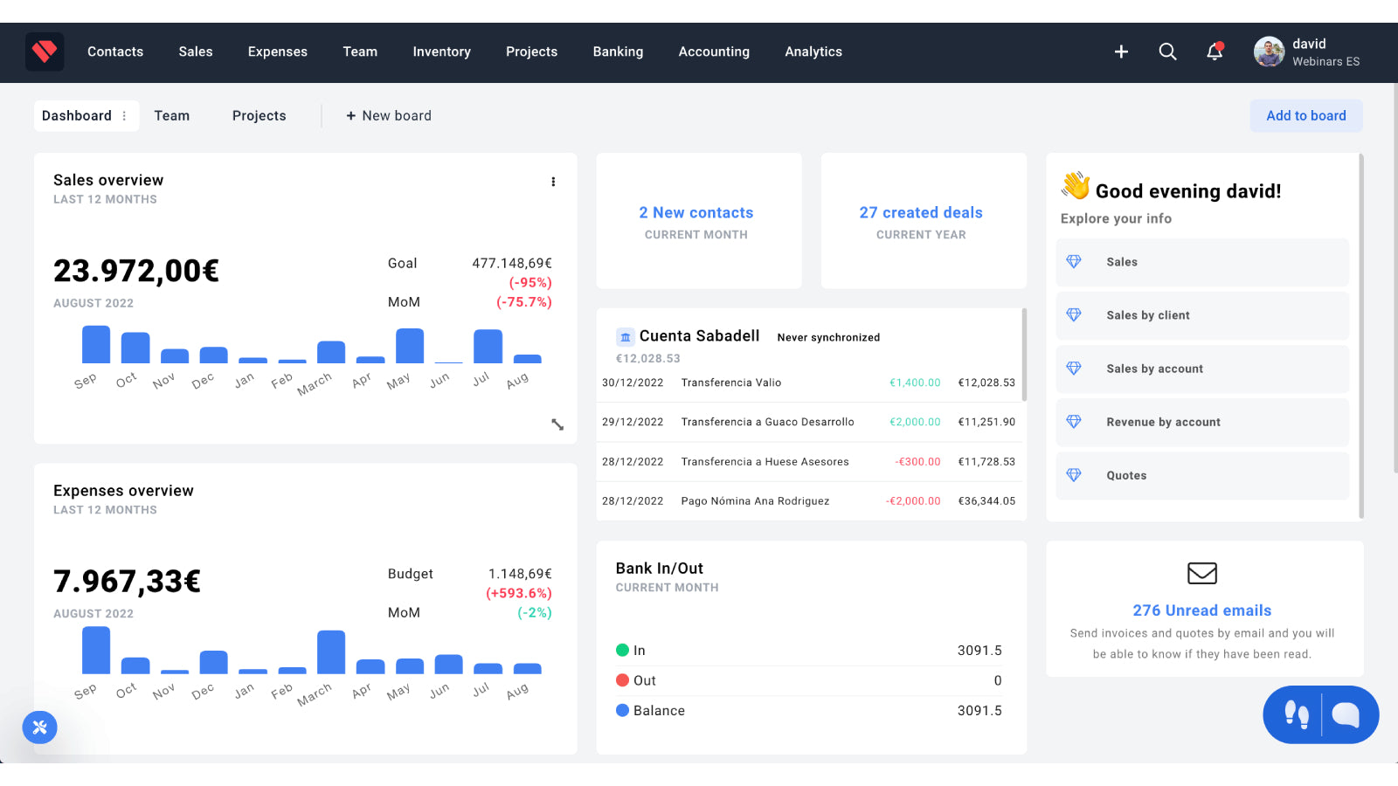
Task: Click the Add to board button
Action: click(1305, 115)
